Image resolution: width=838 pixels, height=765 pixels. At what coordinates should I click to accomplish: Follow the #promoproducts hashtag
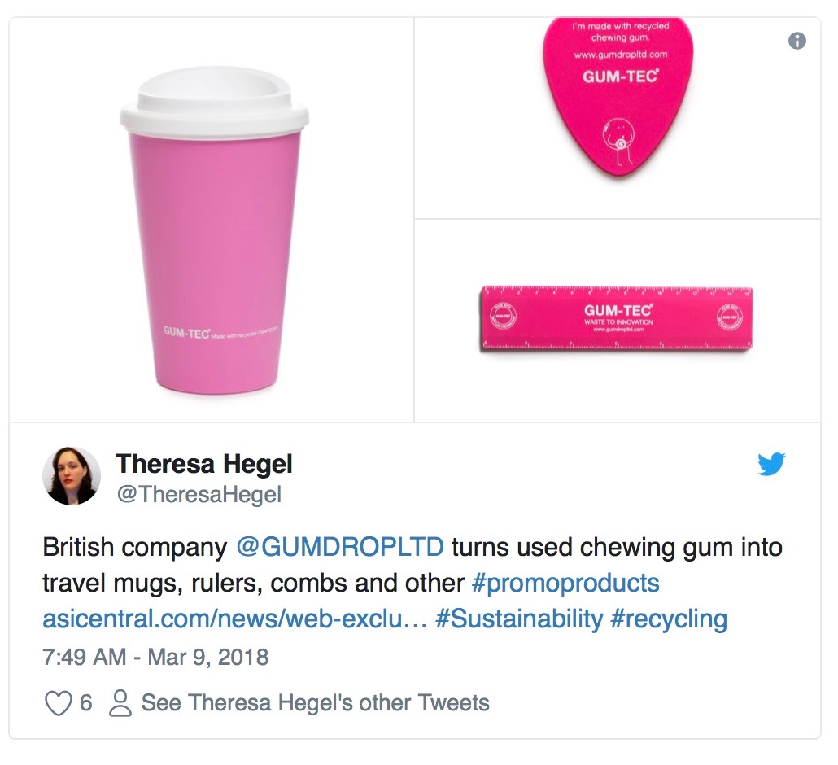tap(565, 584)
